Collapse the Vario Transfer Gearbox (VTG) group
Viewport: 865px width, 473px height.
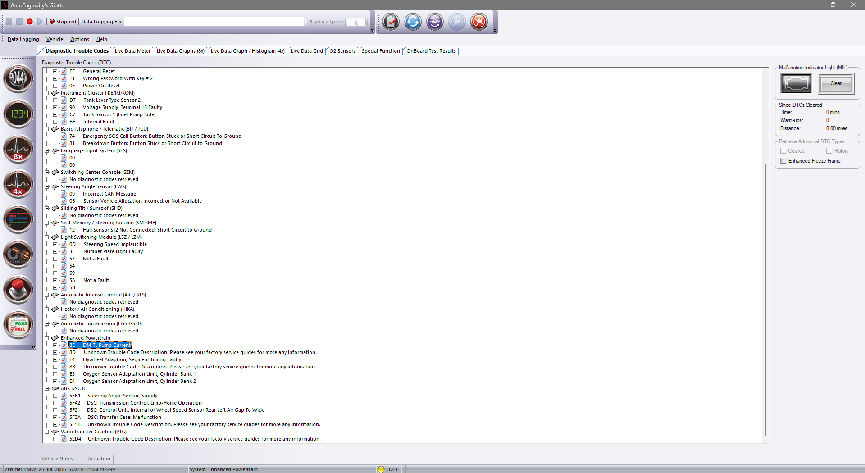pos(46,432)
